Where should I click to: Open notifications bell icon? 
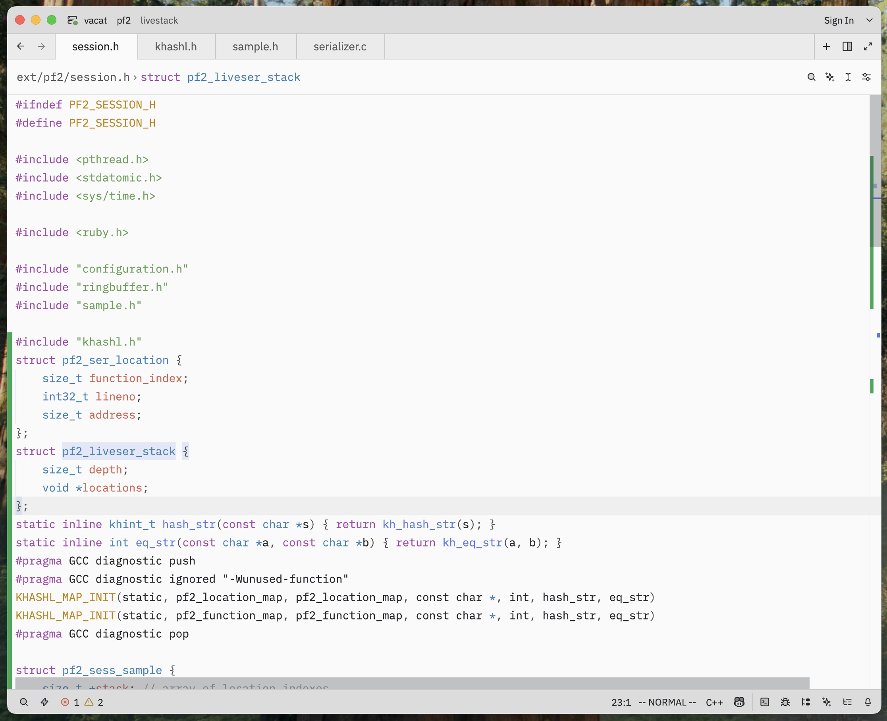tap(868, 702)
